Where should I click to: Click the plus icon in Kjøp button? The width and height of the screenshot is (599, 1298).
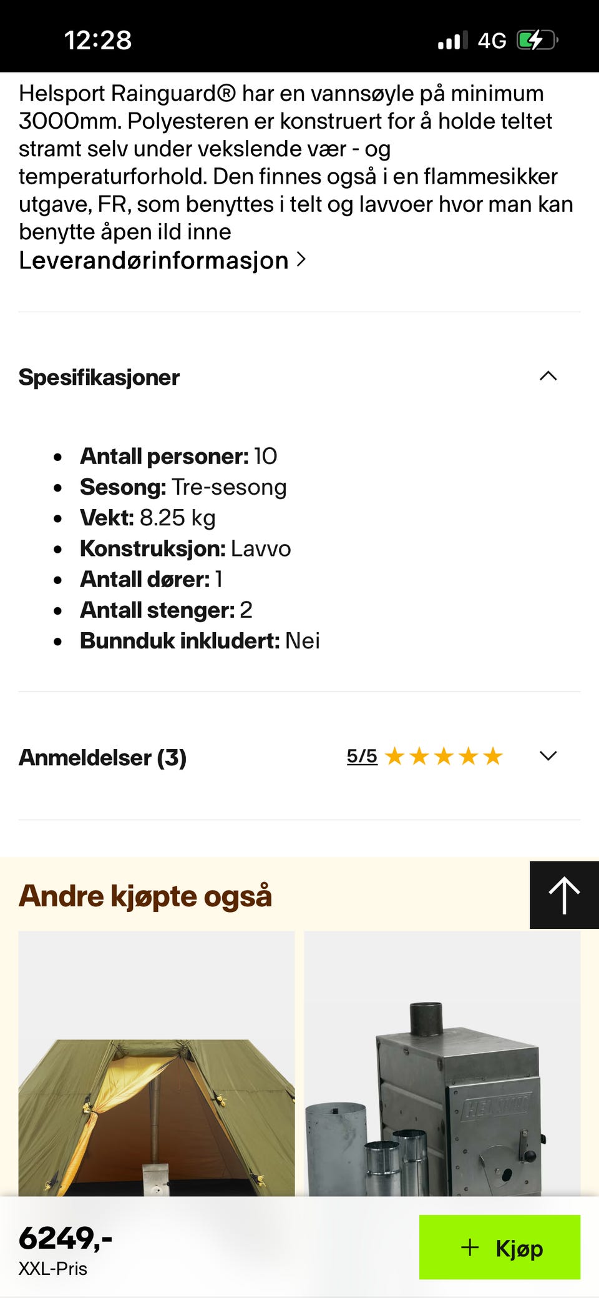coord(470,1247)
